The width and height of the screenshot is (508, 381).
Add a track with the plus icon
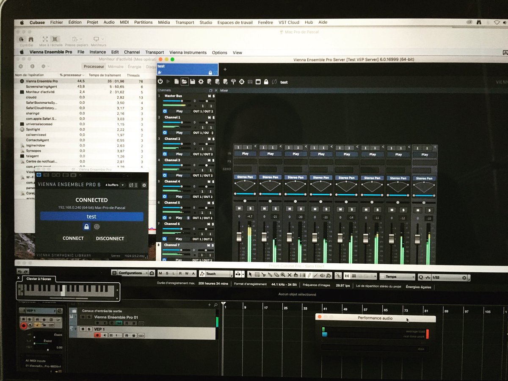pos(210,305)
